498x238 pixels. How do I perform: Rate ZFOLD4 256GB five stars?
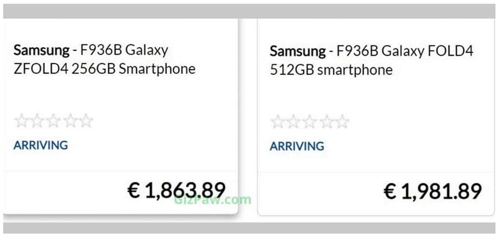tap(85, 121)
